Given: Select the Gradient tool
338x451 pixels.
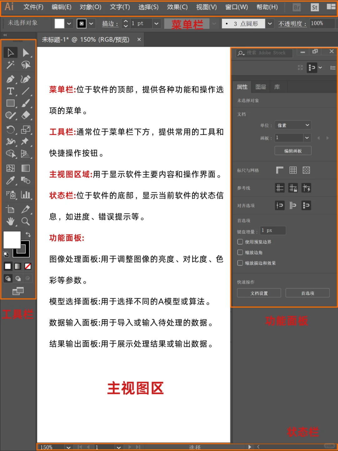Looking at the screenshot, I should 26,168.
